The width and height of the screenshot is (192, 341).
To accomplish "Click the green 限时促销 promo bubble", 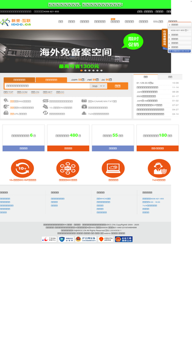I will click(x=133, y=41).
